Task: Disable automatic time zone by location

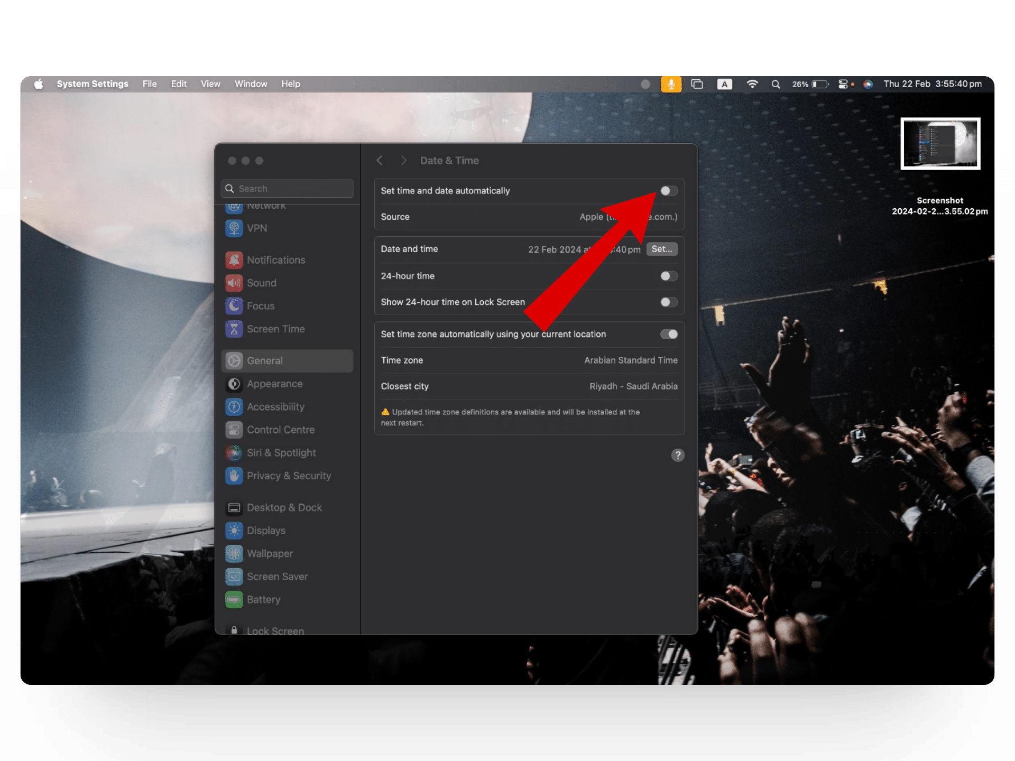Action: (668, 335)
